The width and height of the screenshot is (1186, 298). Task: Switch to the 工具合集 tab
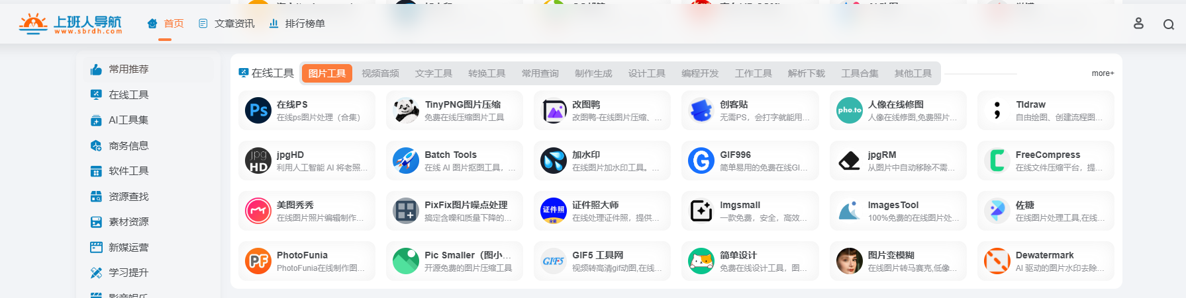[860, 73]
